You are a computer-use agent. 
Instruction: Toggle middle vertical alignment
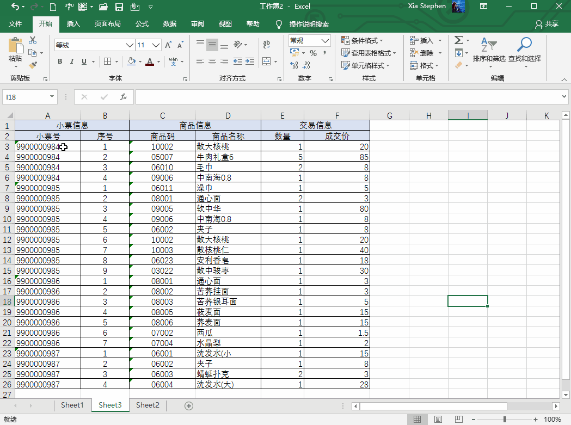pos(212,45)
